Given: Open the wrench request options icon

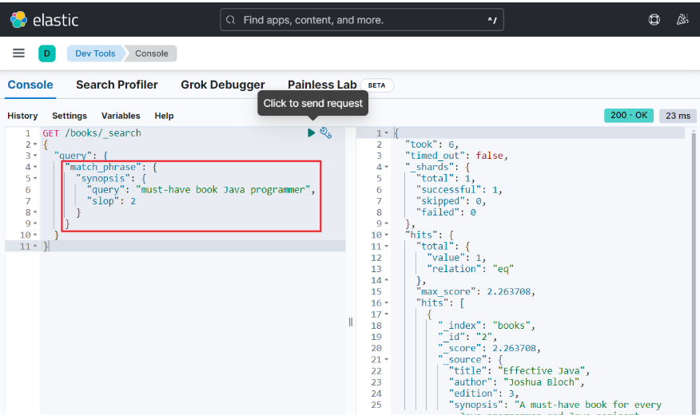Looking at the screenshot, I should coord(326,132).
